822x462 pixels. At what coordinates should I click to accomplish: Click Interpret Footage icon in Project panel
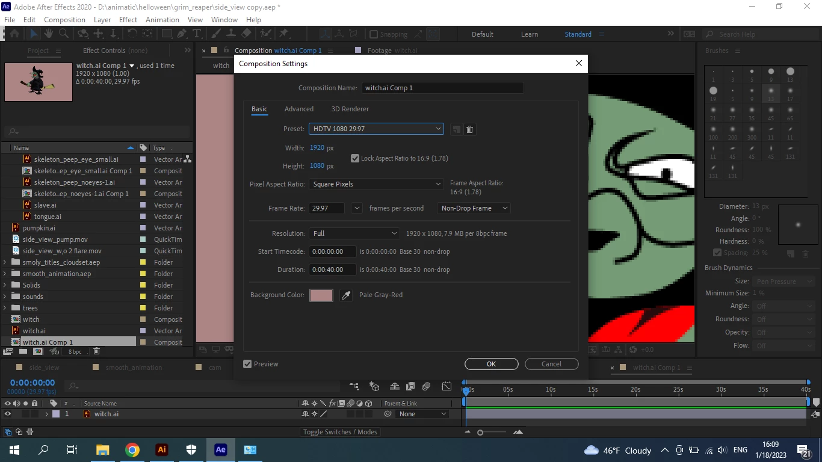(8, 351)
